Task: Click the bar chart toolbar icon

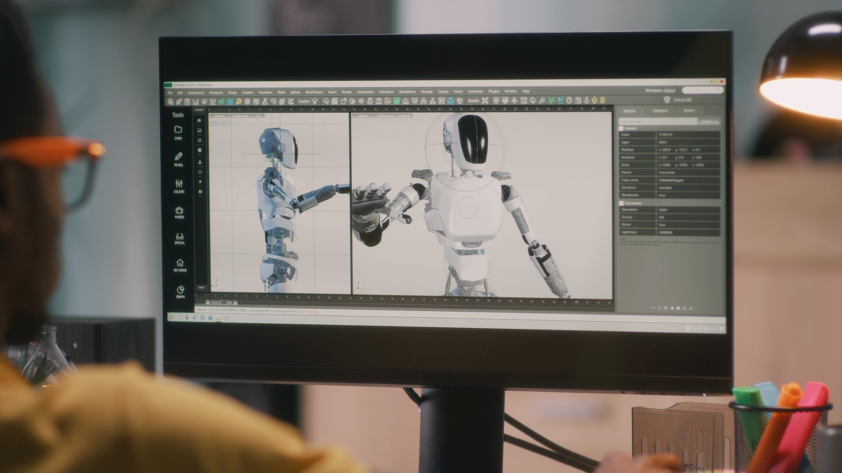Action: coord(196,102)
